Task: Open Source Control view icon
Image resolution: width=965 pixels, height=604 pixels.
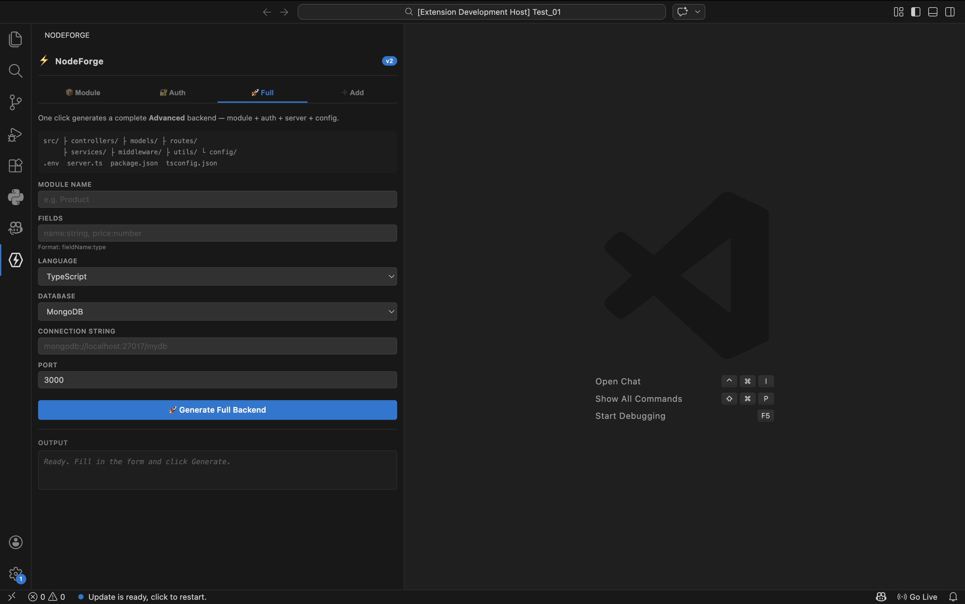Action: click(x=15, y=102)
